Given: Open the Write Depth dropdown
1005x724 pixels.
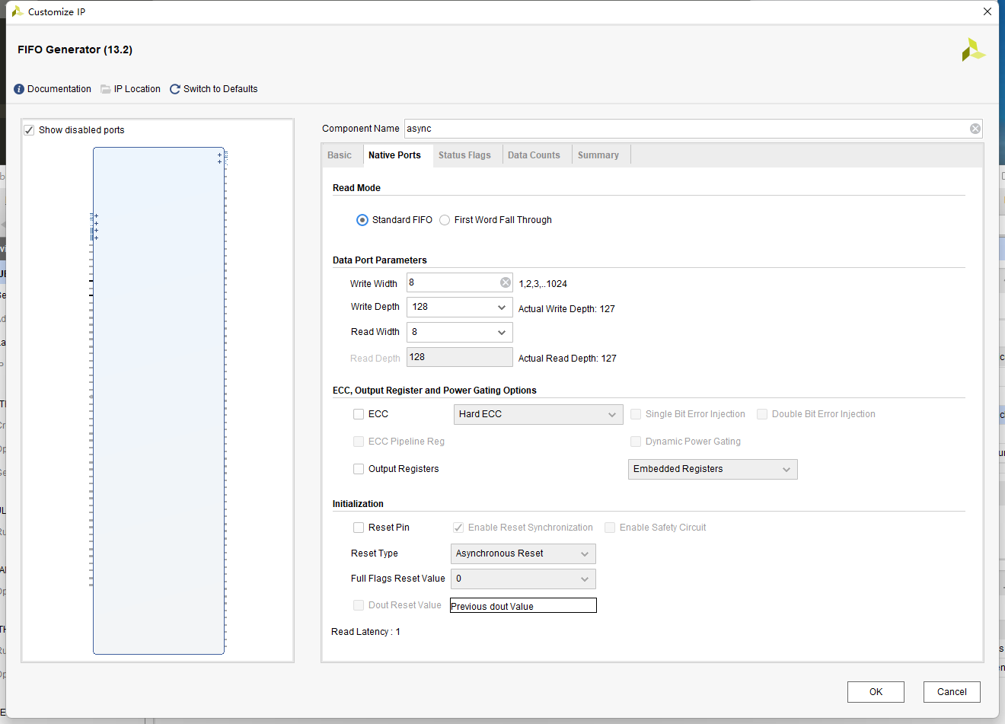Looking at the screenshot, I should point(460,307).
